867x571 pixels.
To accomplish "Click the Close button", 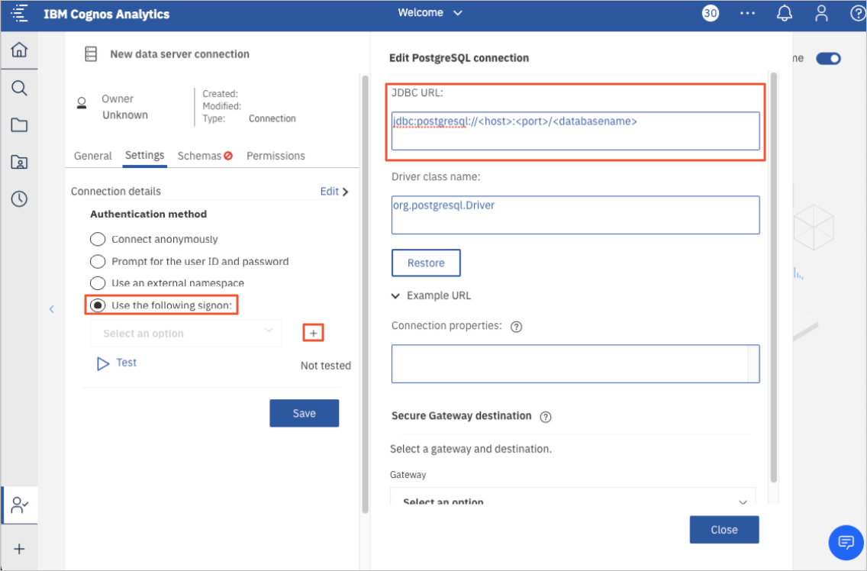I will point(724,530).
